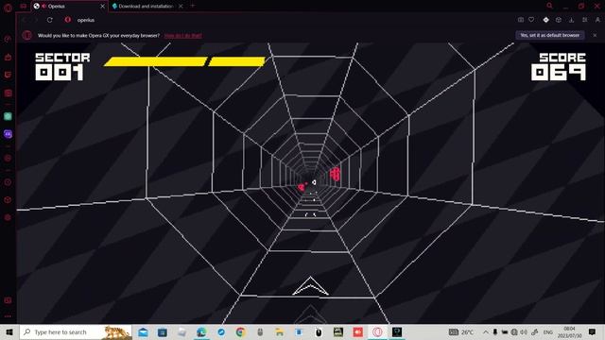This screenshot has height=340, width=605.
Task: Open the Twitch sidebar icon
Action: tap(8, 75)
